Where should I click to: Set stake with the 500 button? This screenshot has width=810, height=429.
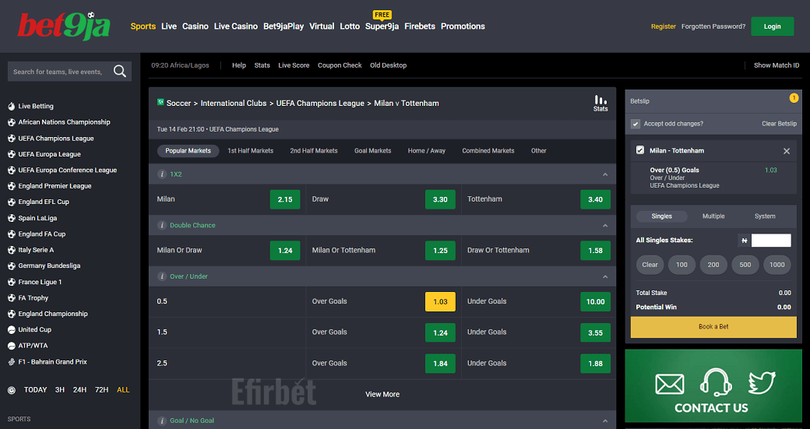(x=745, y=265)
